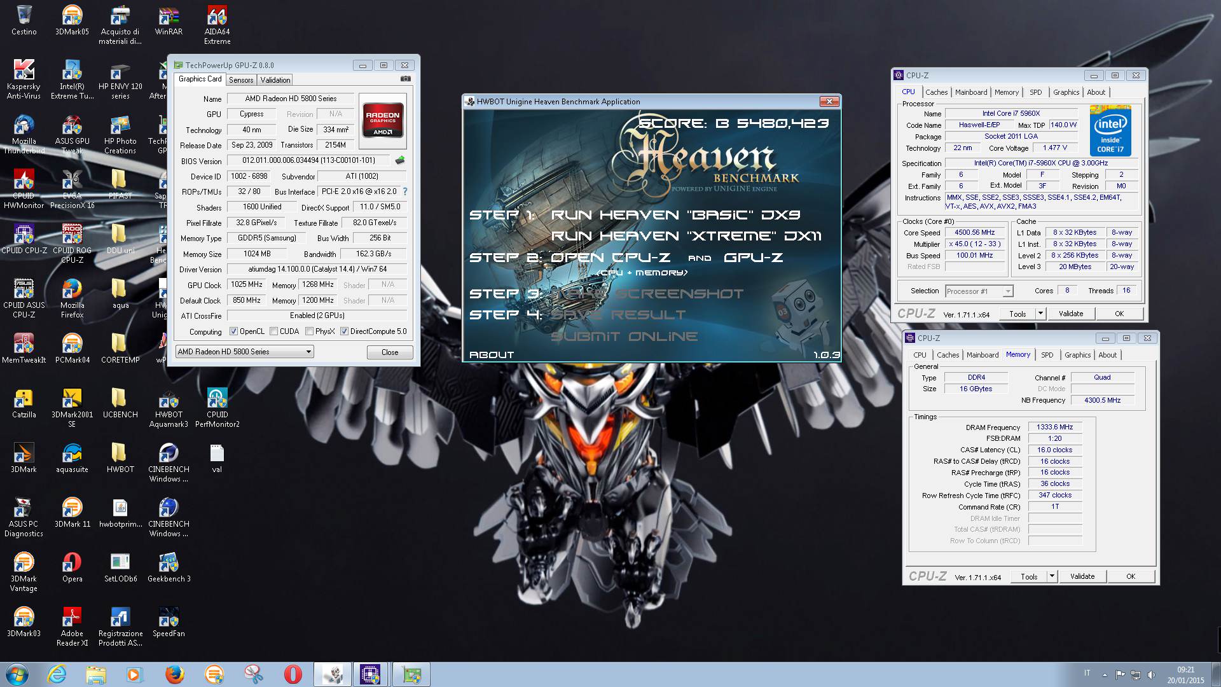Screen dimensions: 1221x687
Task: Click Run Heaven "Xtreme" DX11 option
Action: point(686,236)
